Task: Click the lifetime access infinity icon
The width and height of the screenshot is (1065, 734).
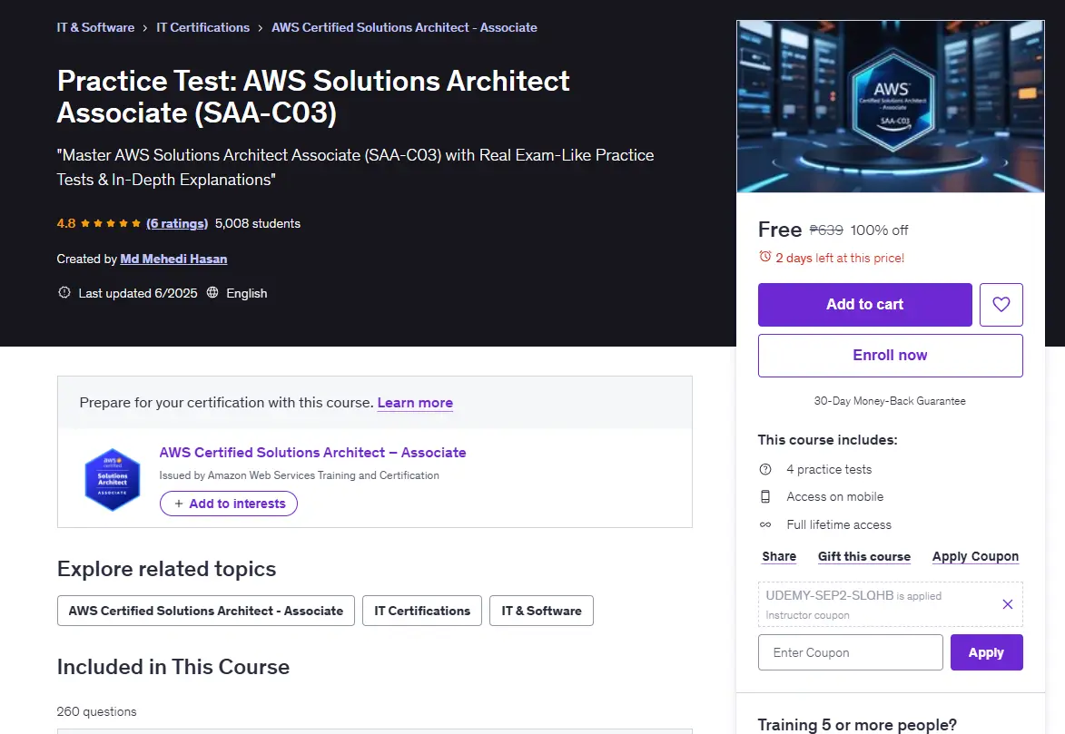Action: (765, 524)
